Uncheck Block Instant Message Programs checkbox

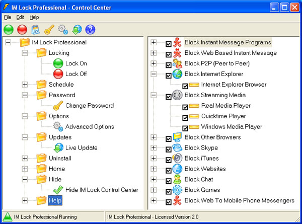[x=169, y=44]
